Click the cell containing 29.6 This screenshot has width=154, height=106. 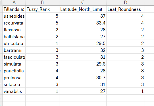[83, 64]
